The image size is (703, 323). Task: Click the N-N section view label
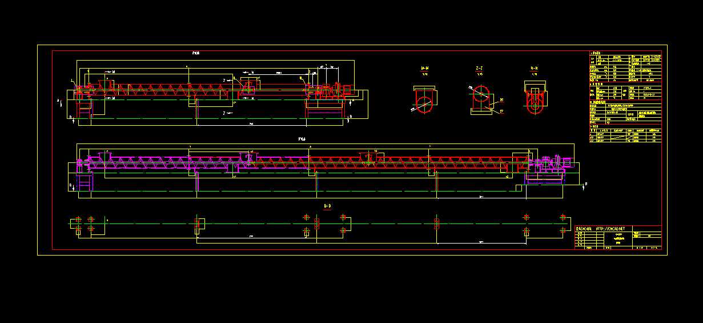point(535,68)
